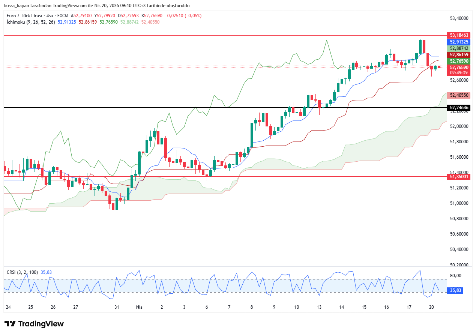Click the black 52,24646 price label
Viewport: 476px width, 335px height.
[459, 108]
